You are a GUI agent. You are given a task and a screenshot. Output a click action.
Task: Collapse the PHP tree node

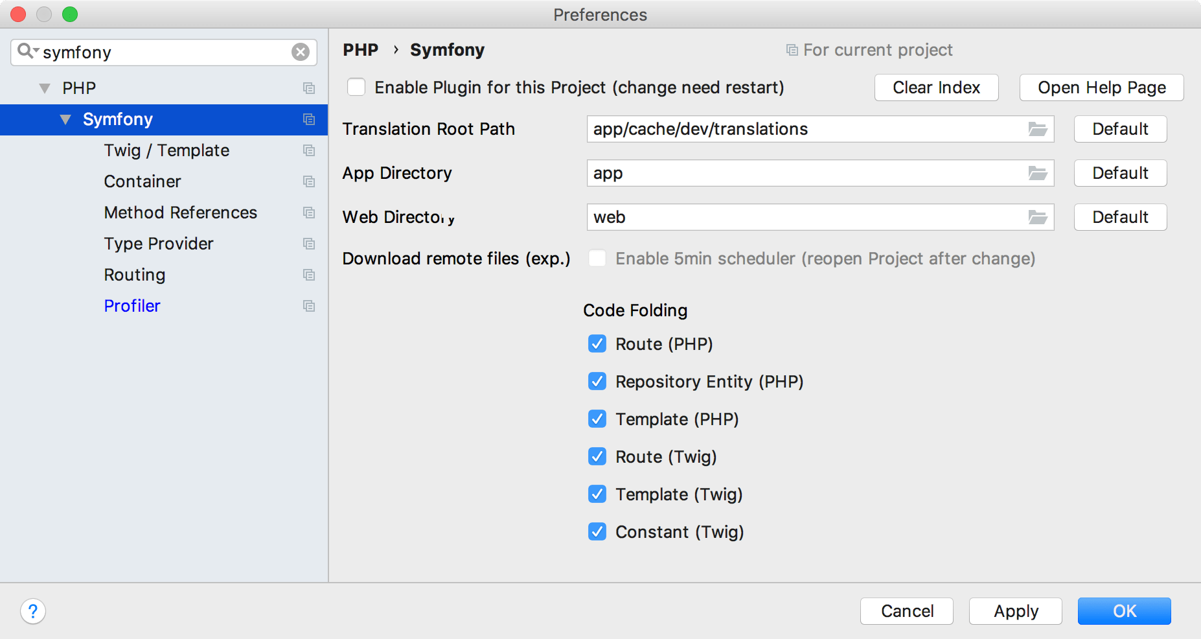tap(44, 87)
